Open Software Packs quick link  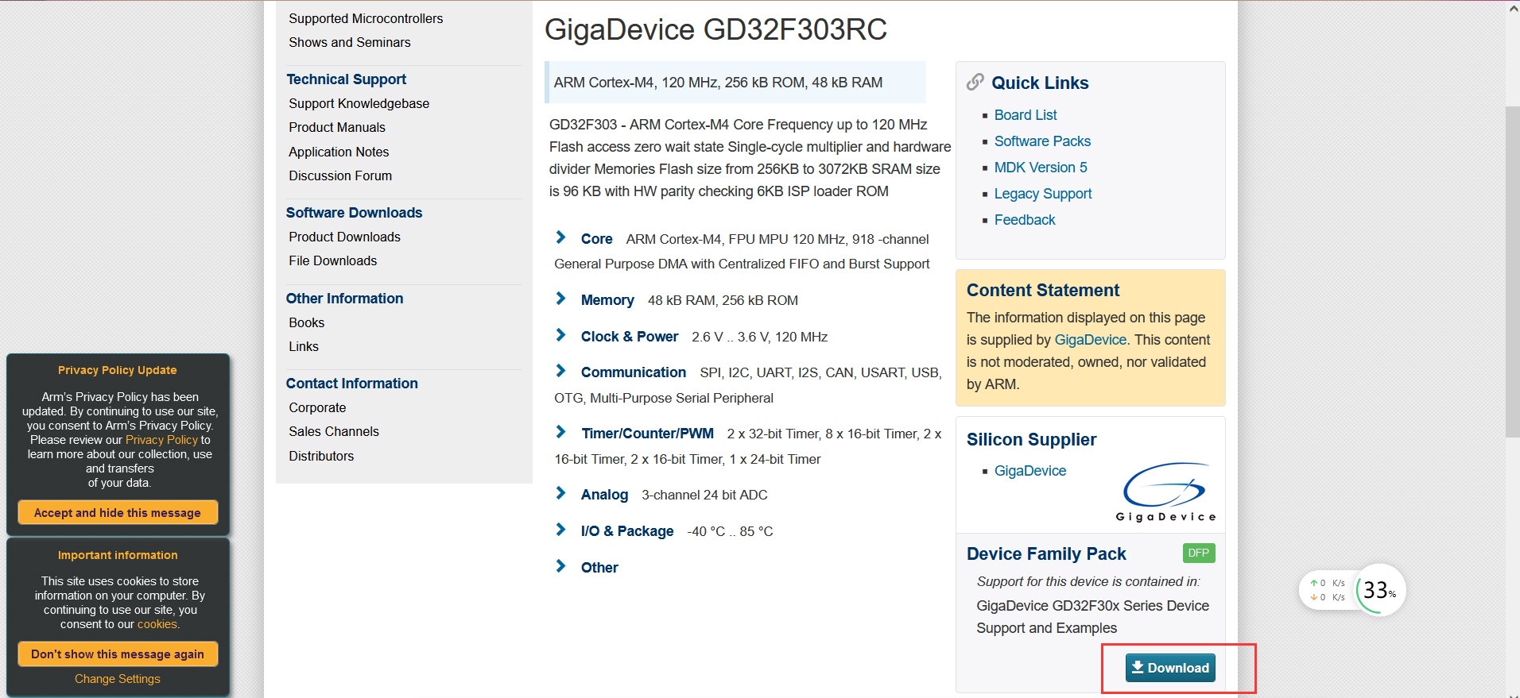point(1042,141)
